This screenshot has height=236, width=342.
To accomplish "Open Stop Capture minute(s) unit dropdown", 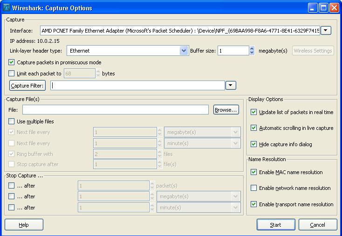I will click(x=198, y=208).
